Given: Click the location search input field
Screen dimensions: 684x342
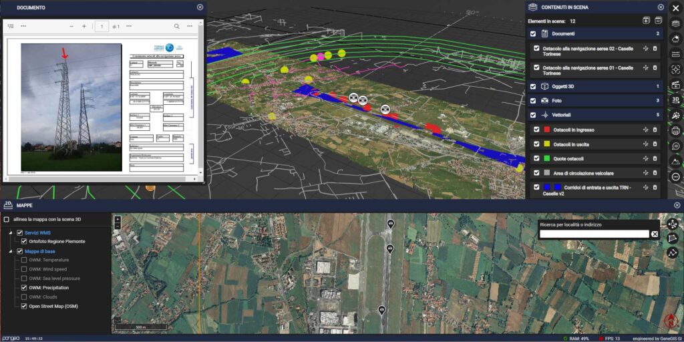Looking at the screenshot, I should click(594, 234).
